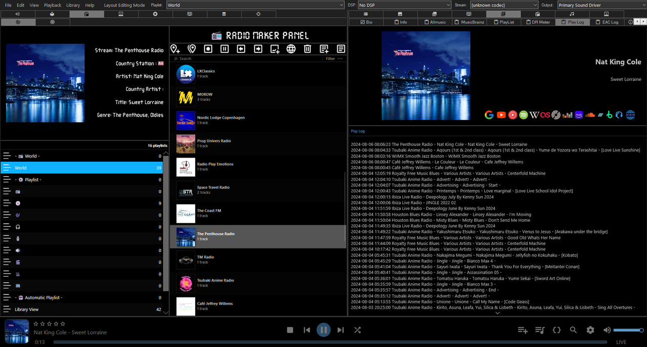Open the Playback menu
This screenshot has height=347, width=647.
pos(53,5)
